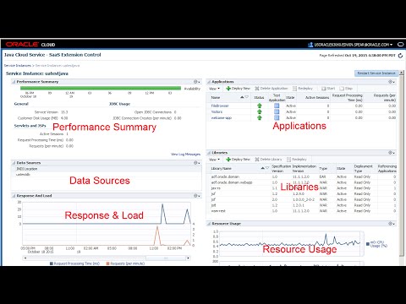This screenshot has height=304, width=406.
Task: Click the chart time range scrollbar
Action: [107, 258]
